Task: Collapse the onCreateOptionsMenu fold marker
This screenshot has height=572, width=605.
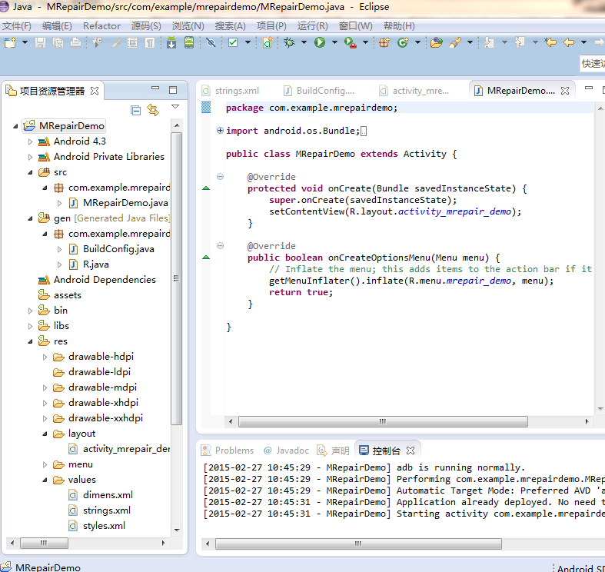Action: (220, 245)
